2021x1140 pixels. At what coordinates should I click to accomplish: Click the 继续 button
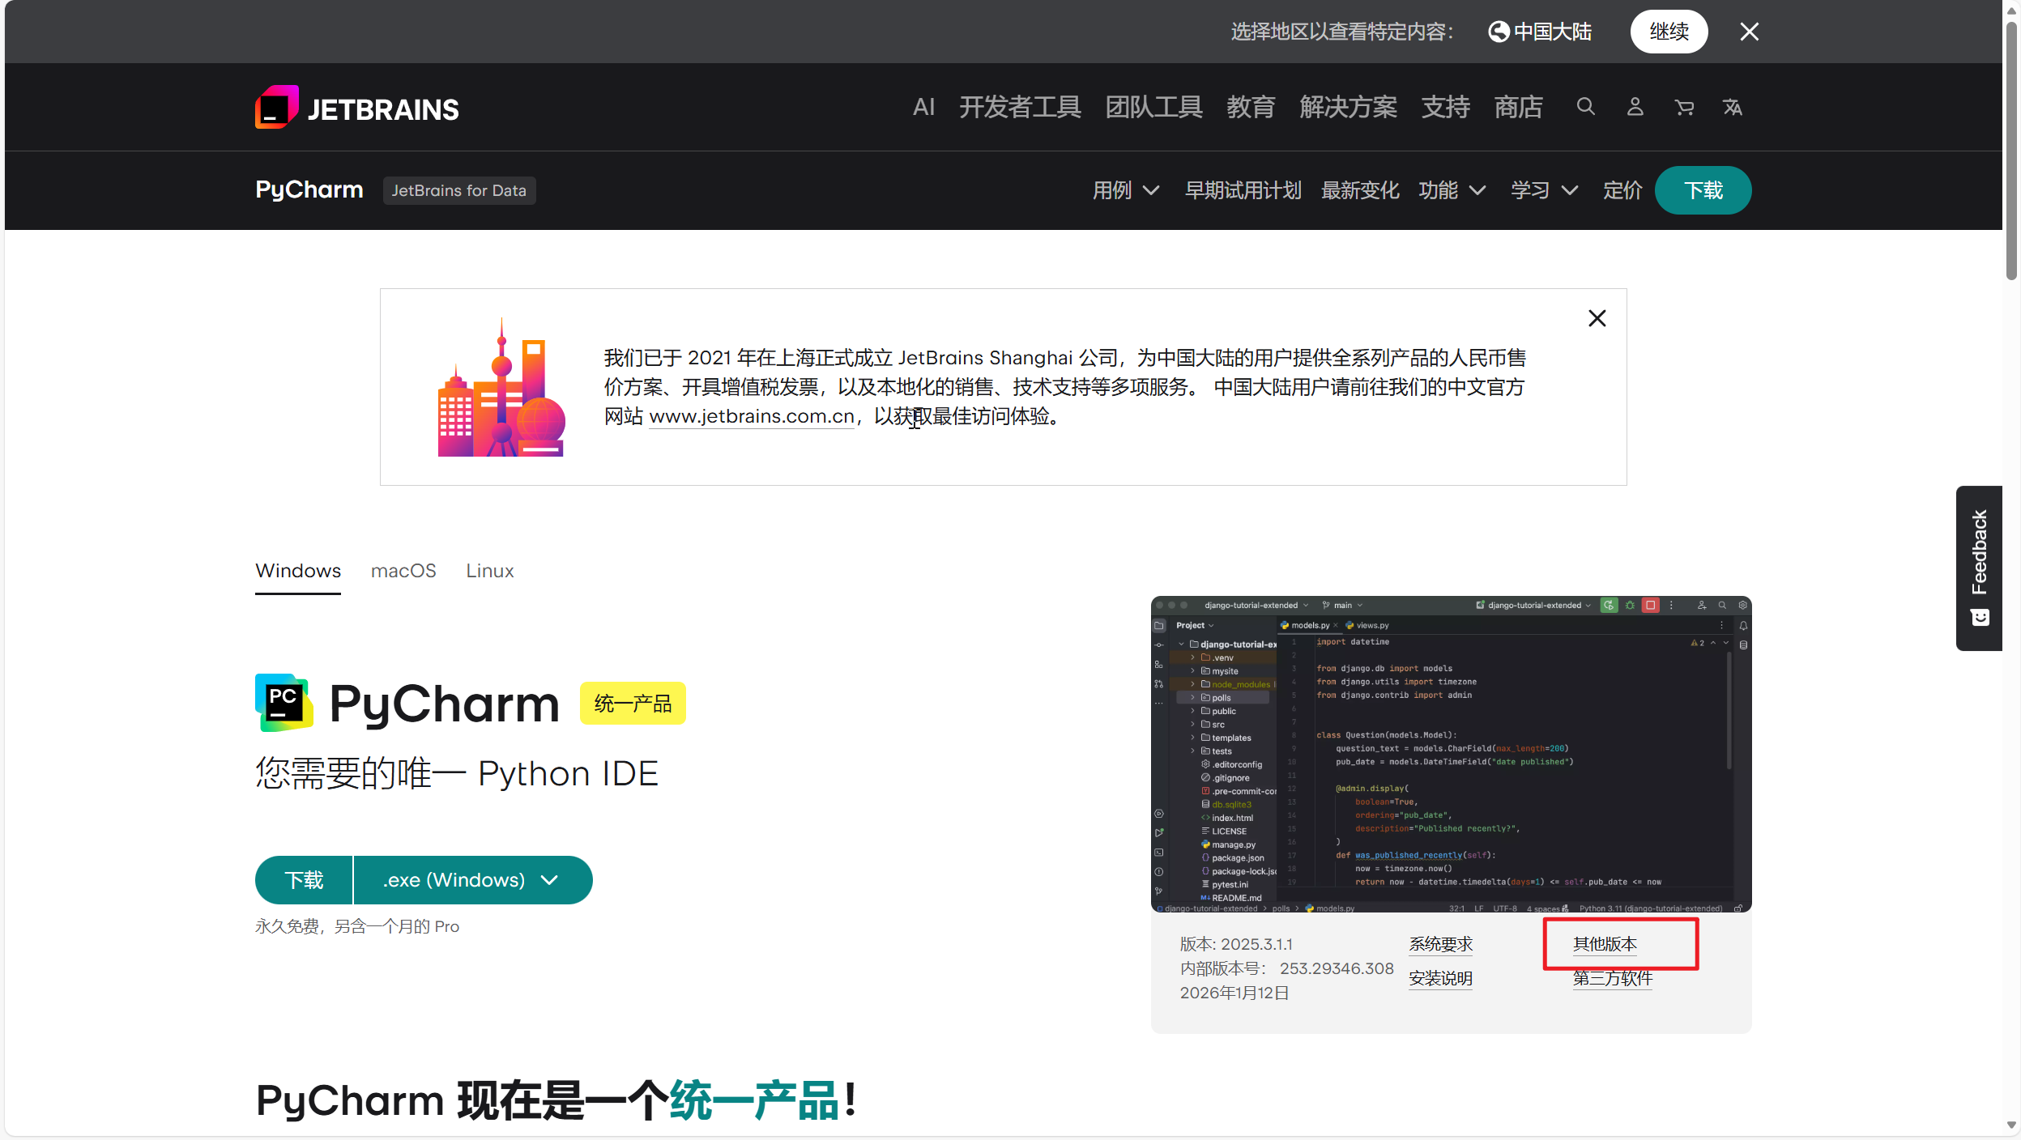pos(1669,32)
